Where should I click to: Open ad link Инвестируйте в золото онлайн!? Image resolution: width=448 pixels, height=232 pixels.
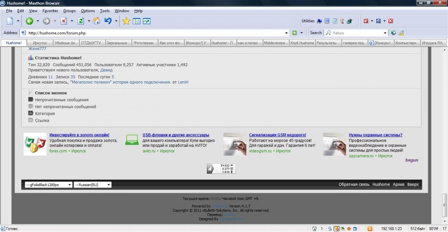click(80, 135)
